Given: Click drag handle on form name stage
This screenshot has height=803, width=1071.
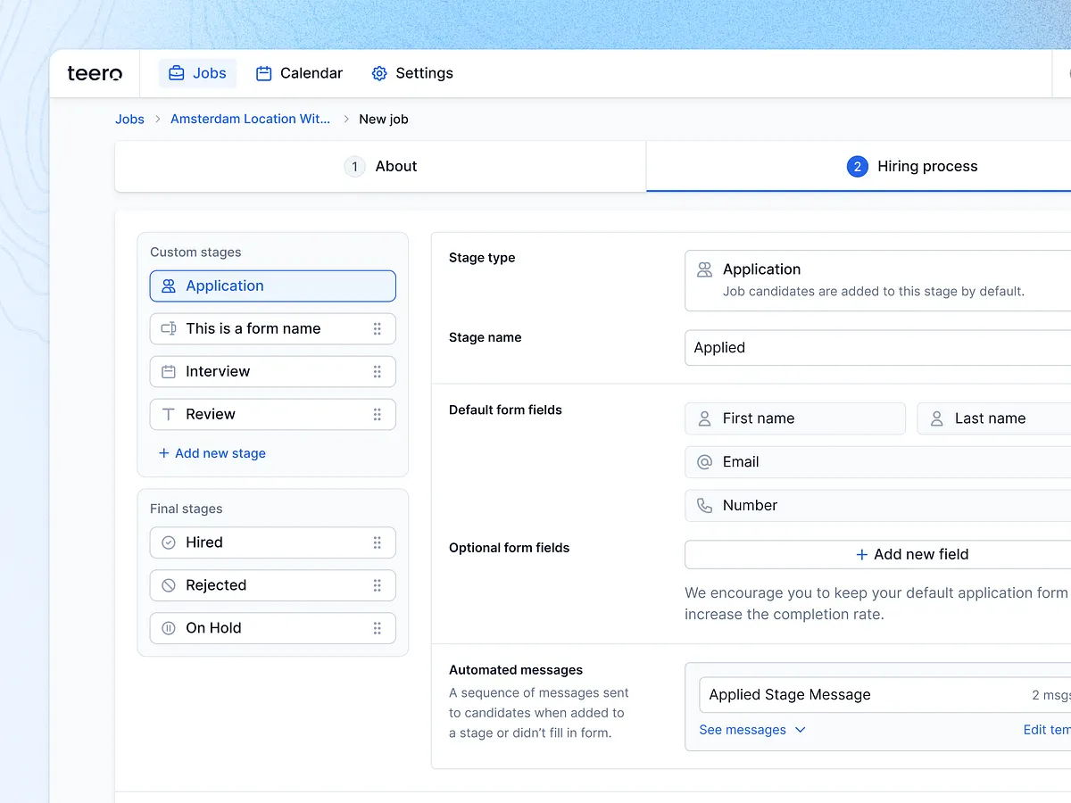Looking at the screenshot, I should pyautogui.click(x=378, y=329).
